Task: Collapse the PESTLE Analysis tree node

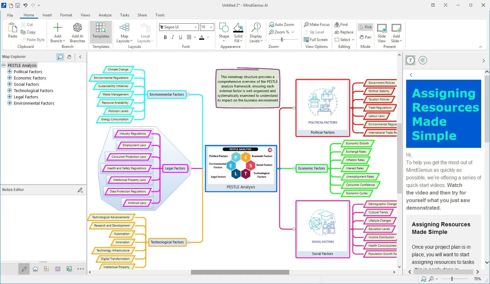Action: click(3, 65)
